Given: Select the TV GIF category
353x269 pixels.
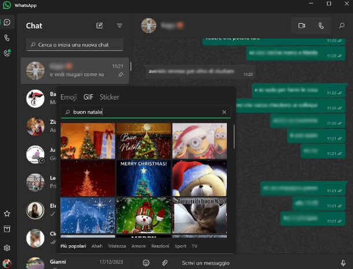Looking at the screenshot, I should (x=195, y=246).
